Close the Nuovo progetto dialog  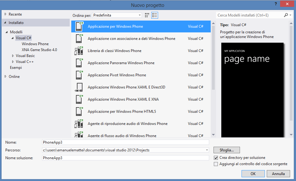coord(287,4)
